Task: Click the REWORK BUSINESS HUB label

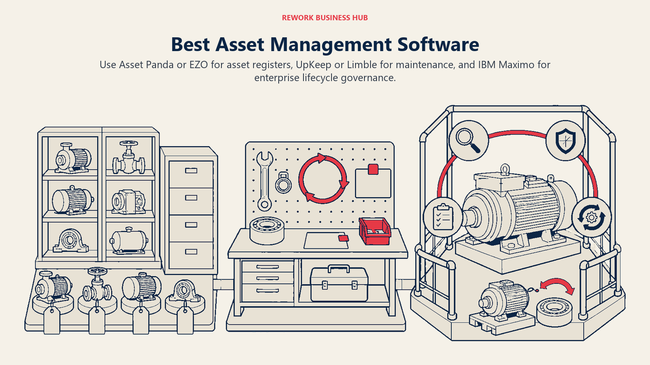Action: pyautogui.click(x=325, y=18)
